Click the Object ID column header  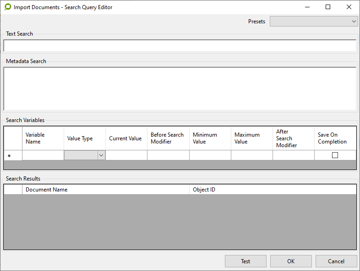tap(272, 190)
